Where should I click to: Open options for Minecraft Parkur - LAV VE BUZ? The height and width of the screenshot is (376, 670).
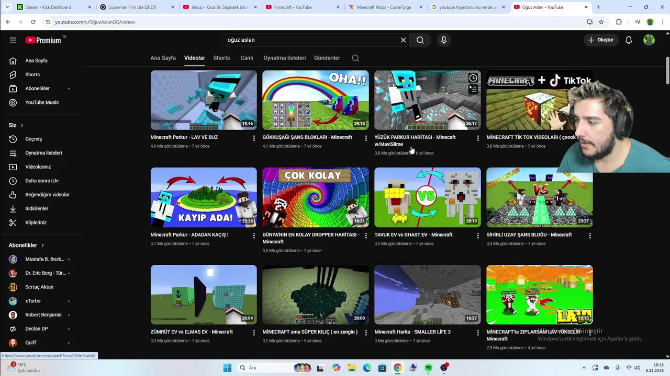tap(254, 138)
